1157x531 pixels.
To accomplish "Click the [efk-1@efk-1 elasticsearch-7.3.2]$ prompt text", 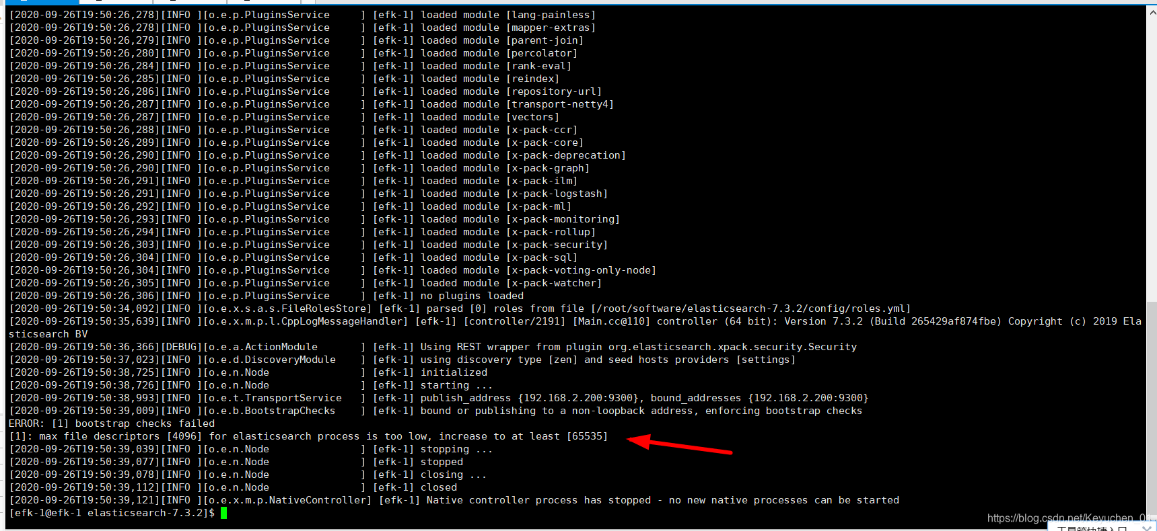I will (112, 513).
